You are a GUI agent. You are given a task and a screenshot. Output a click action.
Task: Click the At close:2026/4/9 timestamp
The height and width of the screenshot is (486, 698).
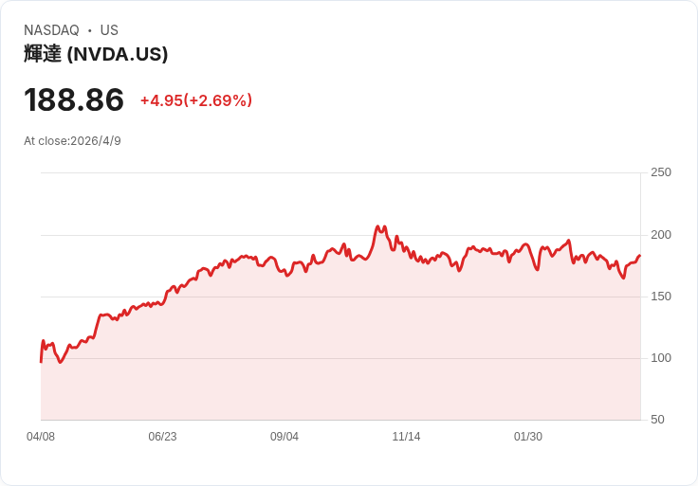pyautogui.click(x=73, y=141)
